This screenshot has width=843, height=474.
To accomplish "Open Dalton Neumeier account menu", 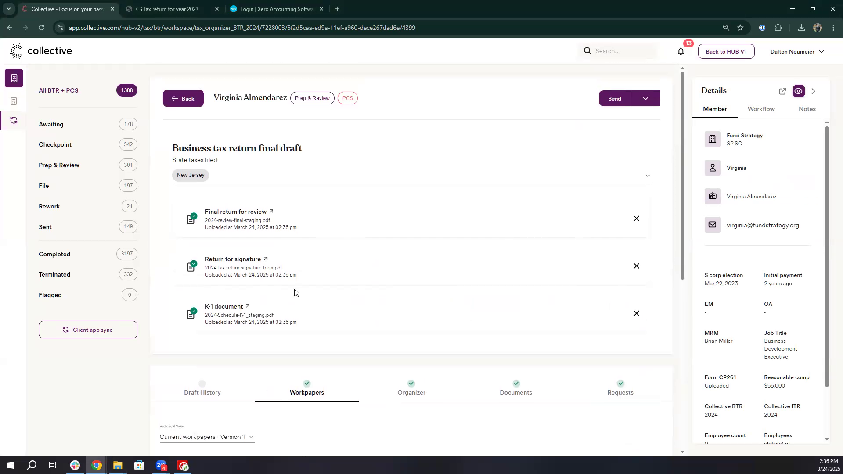I will [797, 51].
